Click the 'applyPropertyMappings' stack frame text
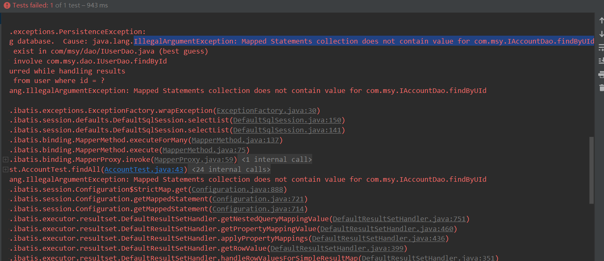 pos(264,239)
